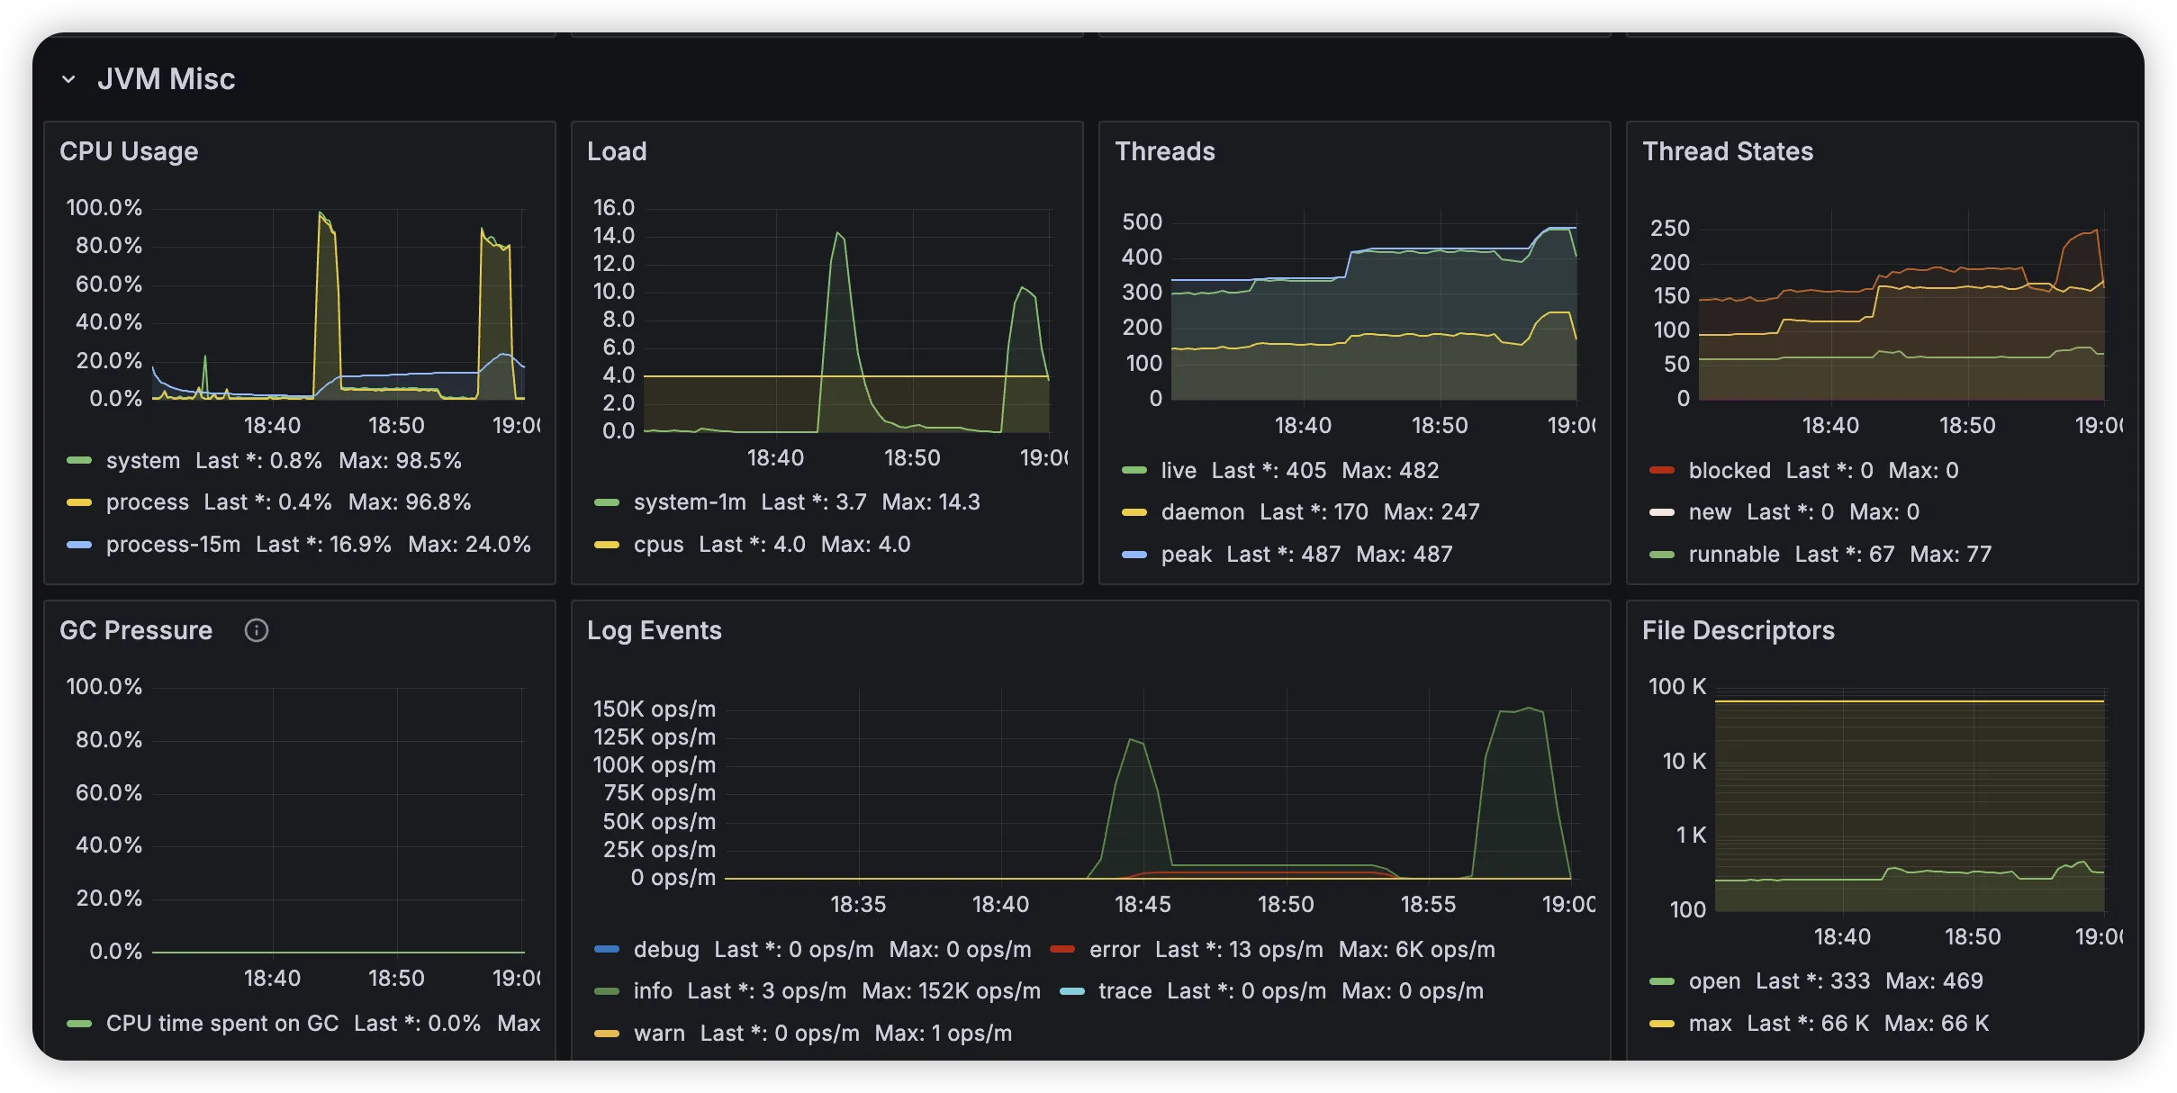Screen dimensions: 2177x1093
Task: Click the GC Pressure info icon
Action: (257, 630)
